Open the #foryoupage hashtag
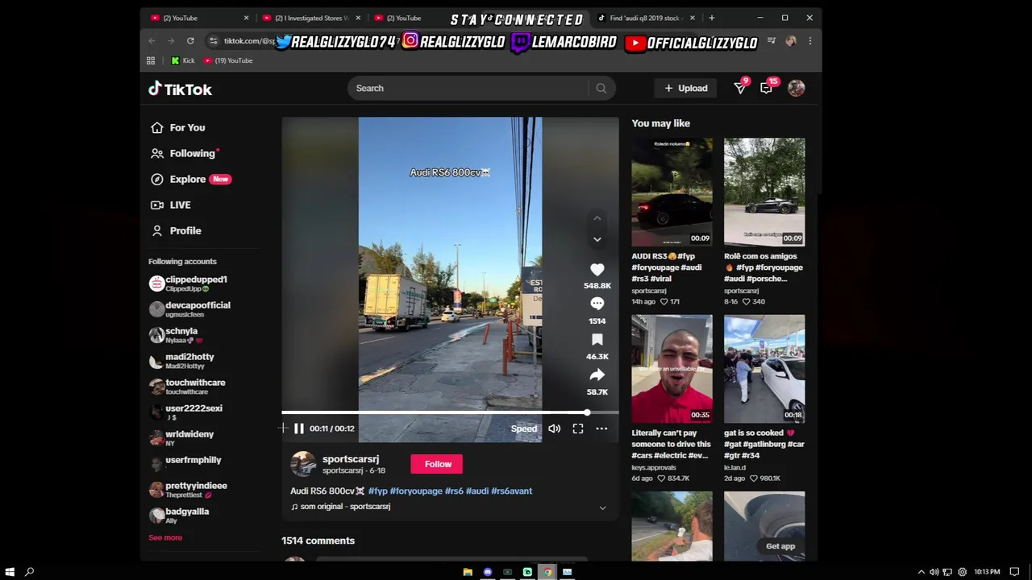Viewport: 1032px width, 580px height. tap(416, 491)
